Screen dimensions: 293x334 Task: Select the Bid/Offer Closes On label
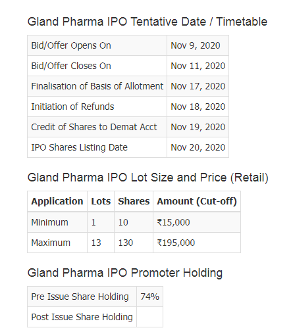[x=71, y=66]
